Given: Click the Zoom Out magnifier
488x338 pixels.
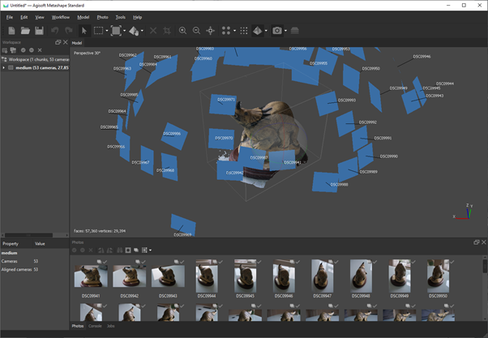Looking at the screenshot, I should [196, 31].
